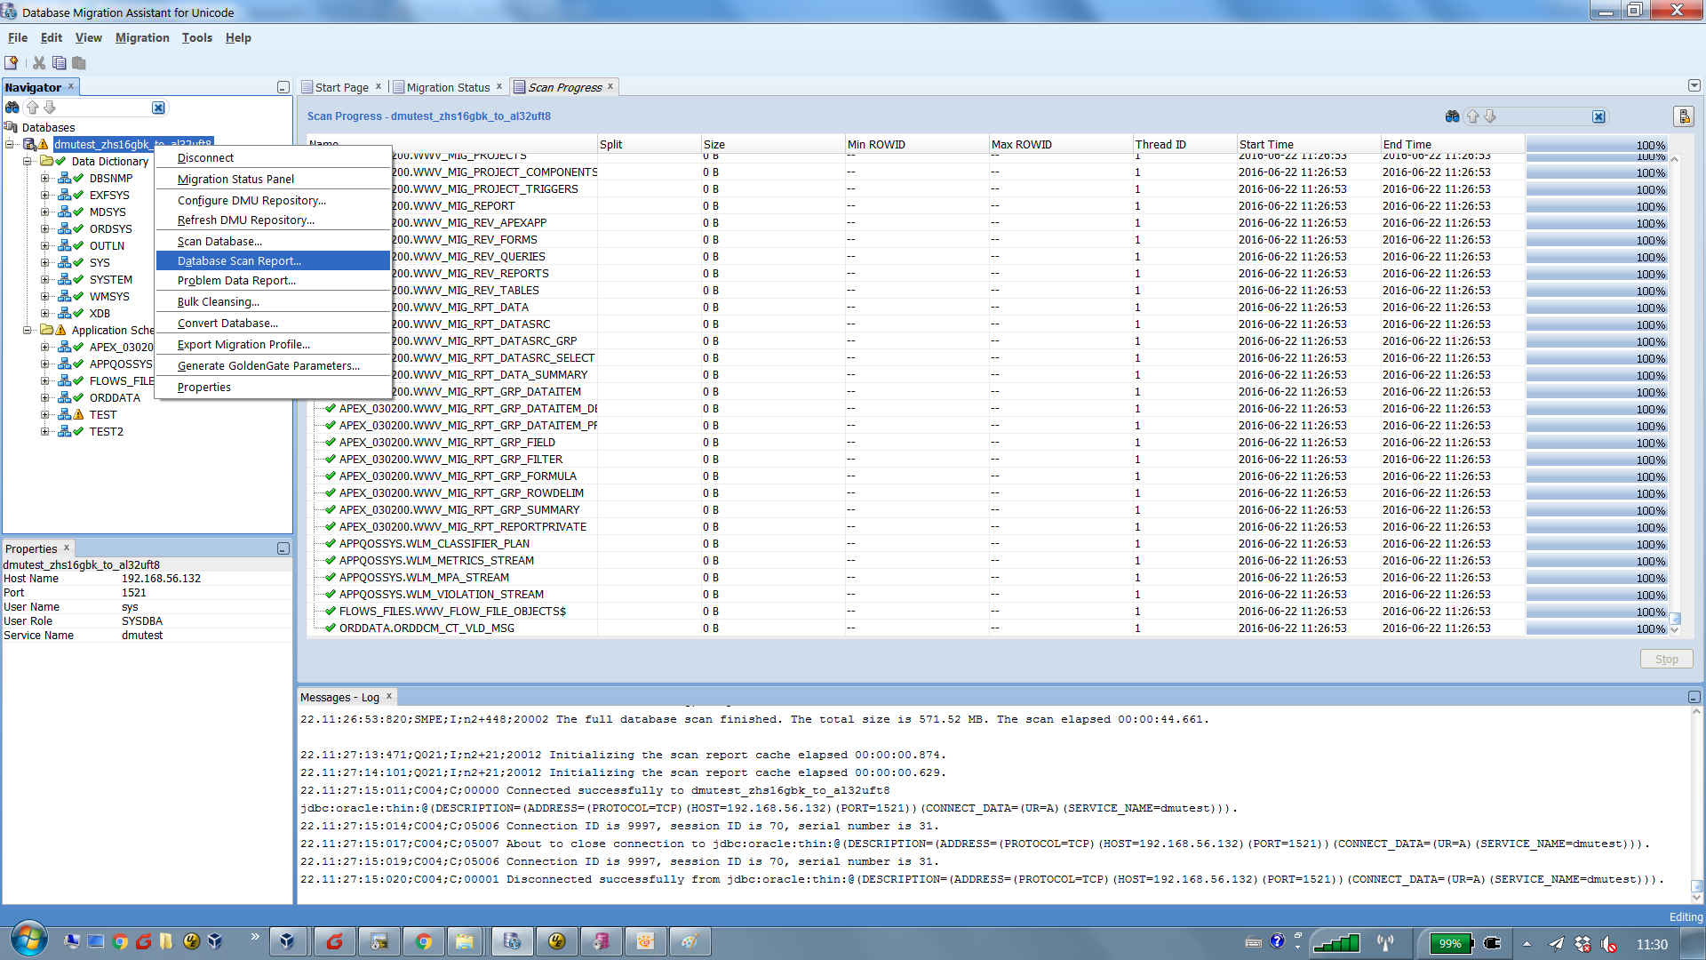Expand the TEST2 schema node
1706x960 pixels.
pyautogui.click(x=44, y=432)
